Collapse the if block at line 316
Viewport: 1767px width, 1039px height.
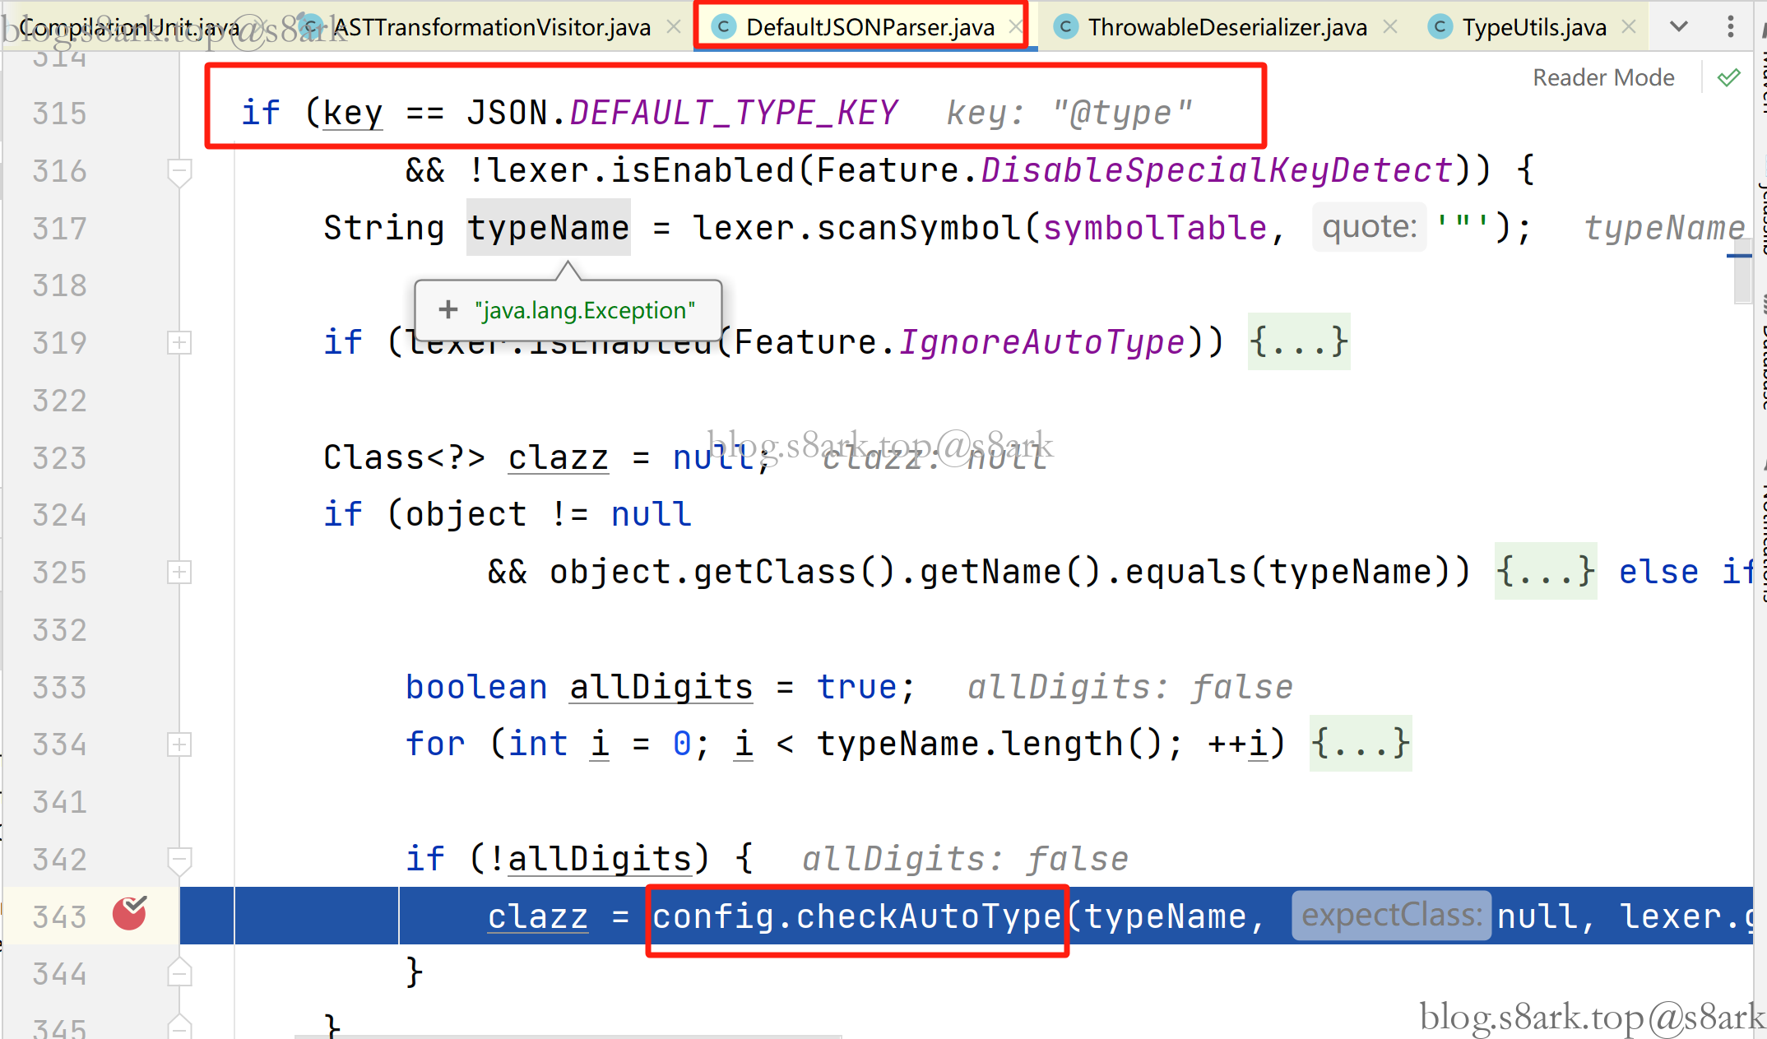pyautogui.click(x=179, y=172)
